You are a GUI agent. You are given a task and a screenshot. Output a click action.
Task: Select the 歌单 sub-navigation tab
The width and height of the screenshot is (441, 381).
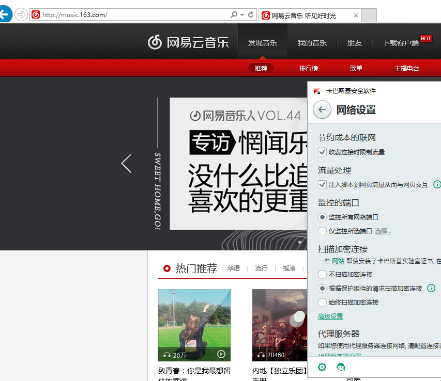pos(356,68)
